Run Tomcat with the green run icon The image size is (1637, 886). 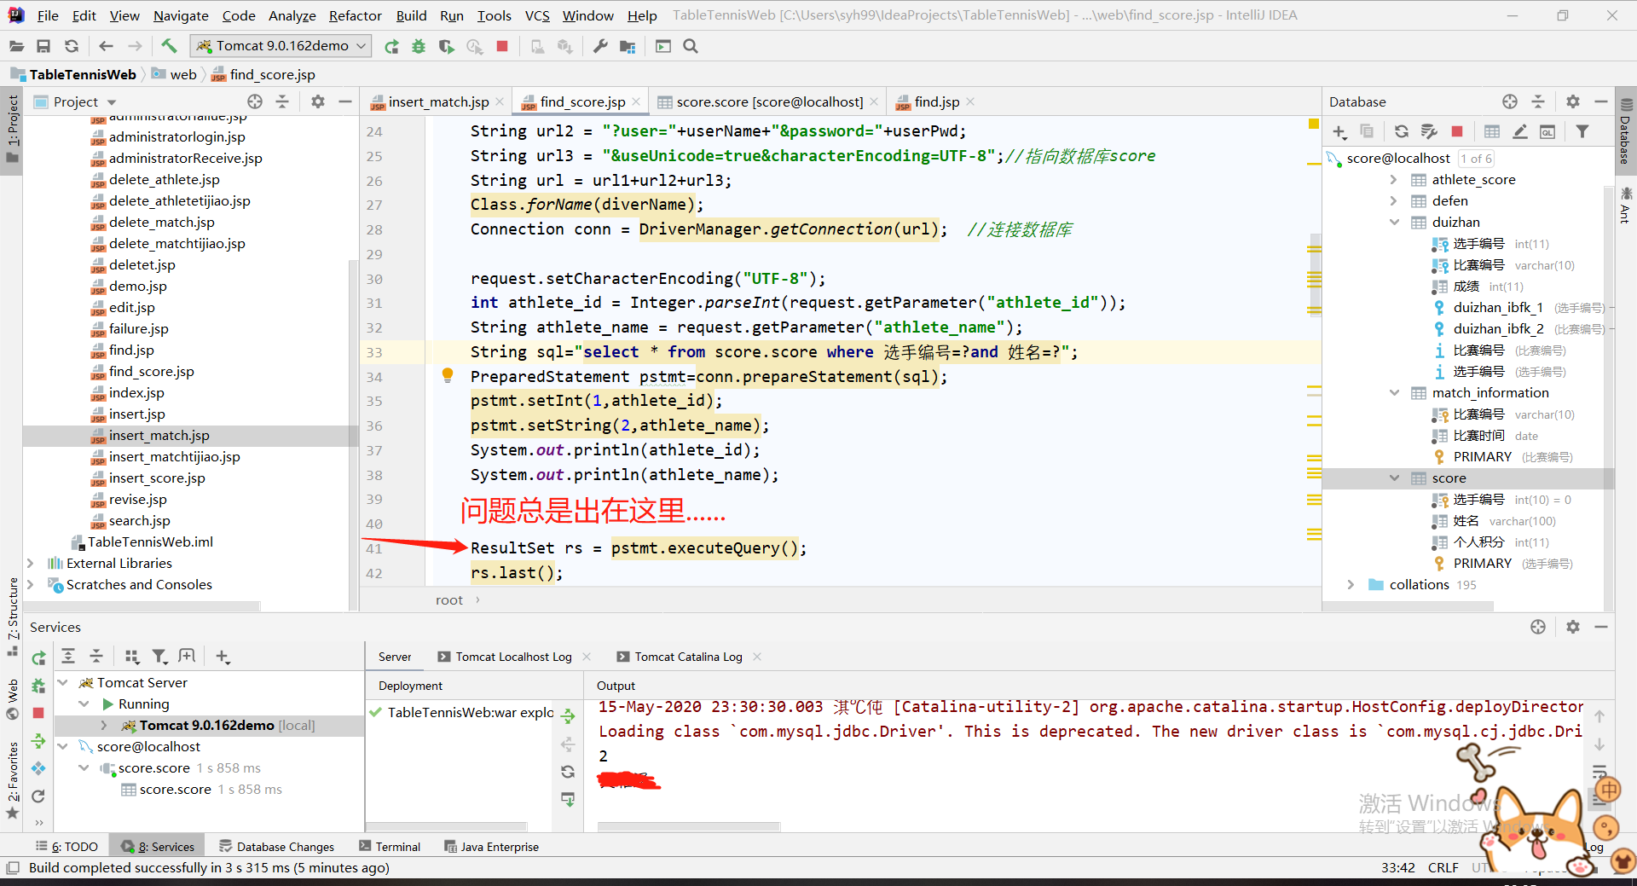click(x=391, y=46)
